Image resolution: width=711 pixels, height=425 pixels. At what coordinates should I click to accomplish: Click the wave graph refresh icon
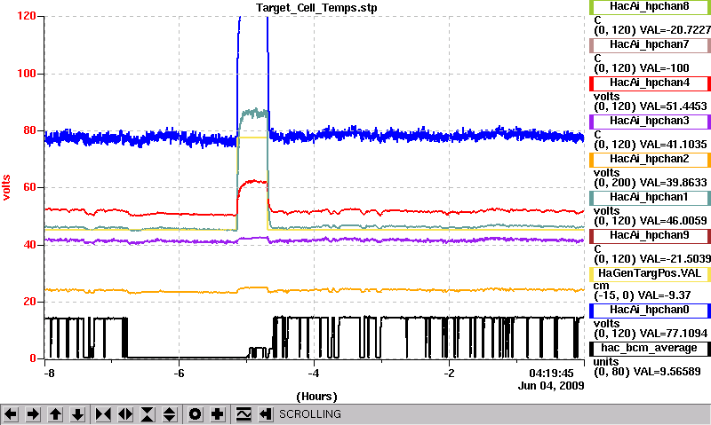244,414
